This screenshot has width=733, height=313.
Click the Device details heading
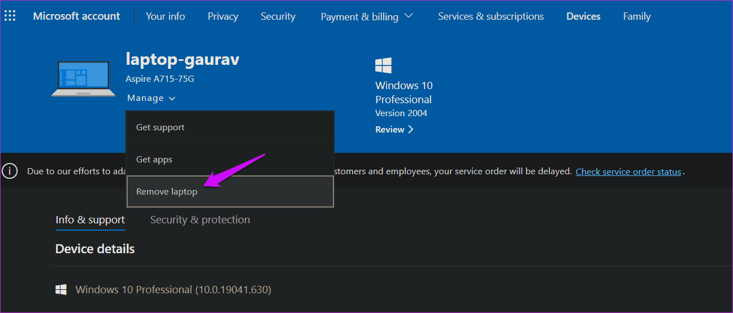tap(95, 249)
